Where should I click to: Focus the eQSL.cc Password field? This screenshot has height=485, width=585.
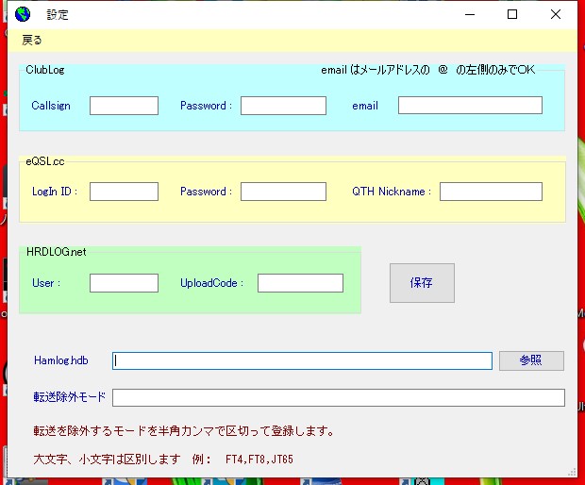[x=284, y=192]
